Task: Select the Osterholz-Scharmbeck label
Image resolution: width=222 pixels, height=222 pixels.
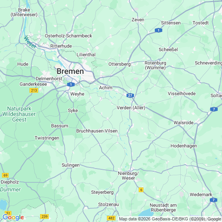Action: (68, 36)
